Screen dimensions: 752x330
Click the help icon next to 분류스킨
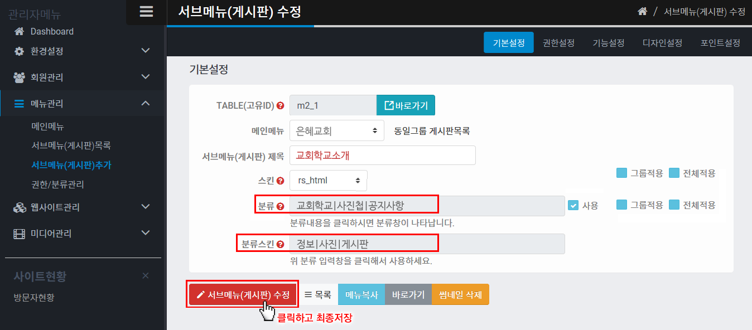[281, 244]
